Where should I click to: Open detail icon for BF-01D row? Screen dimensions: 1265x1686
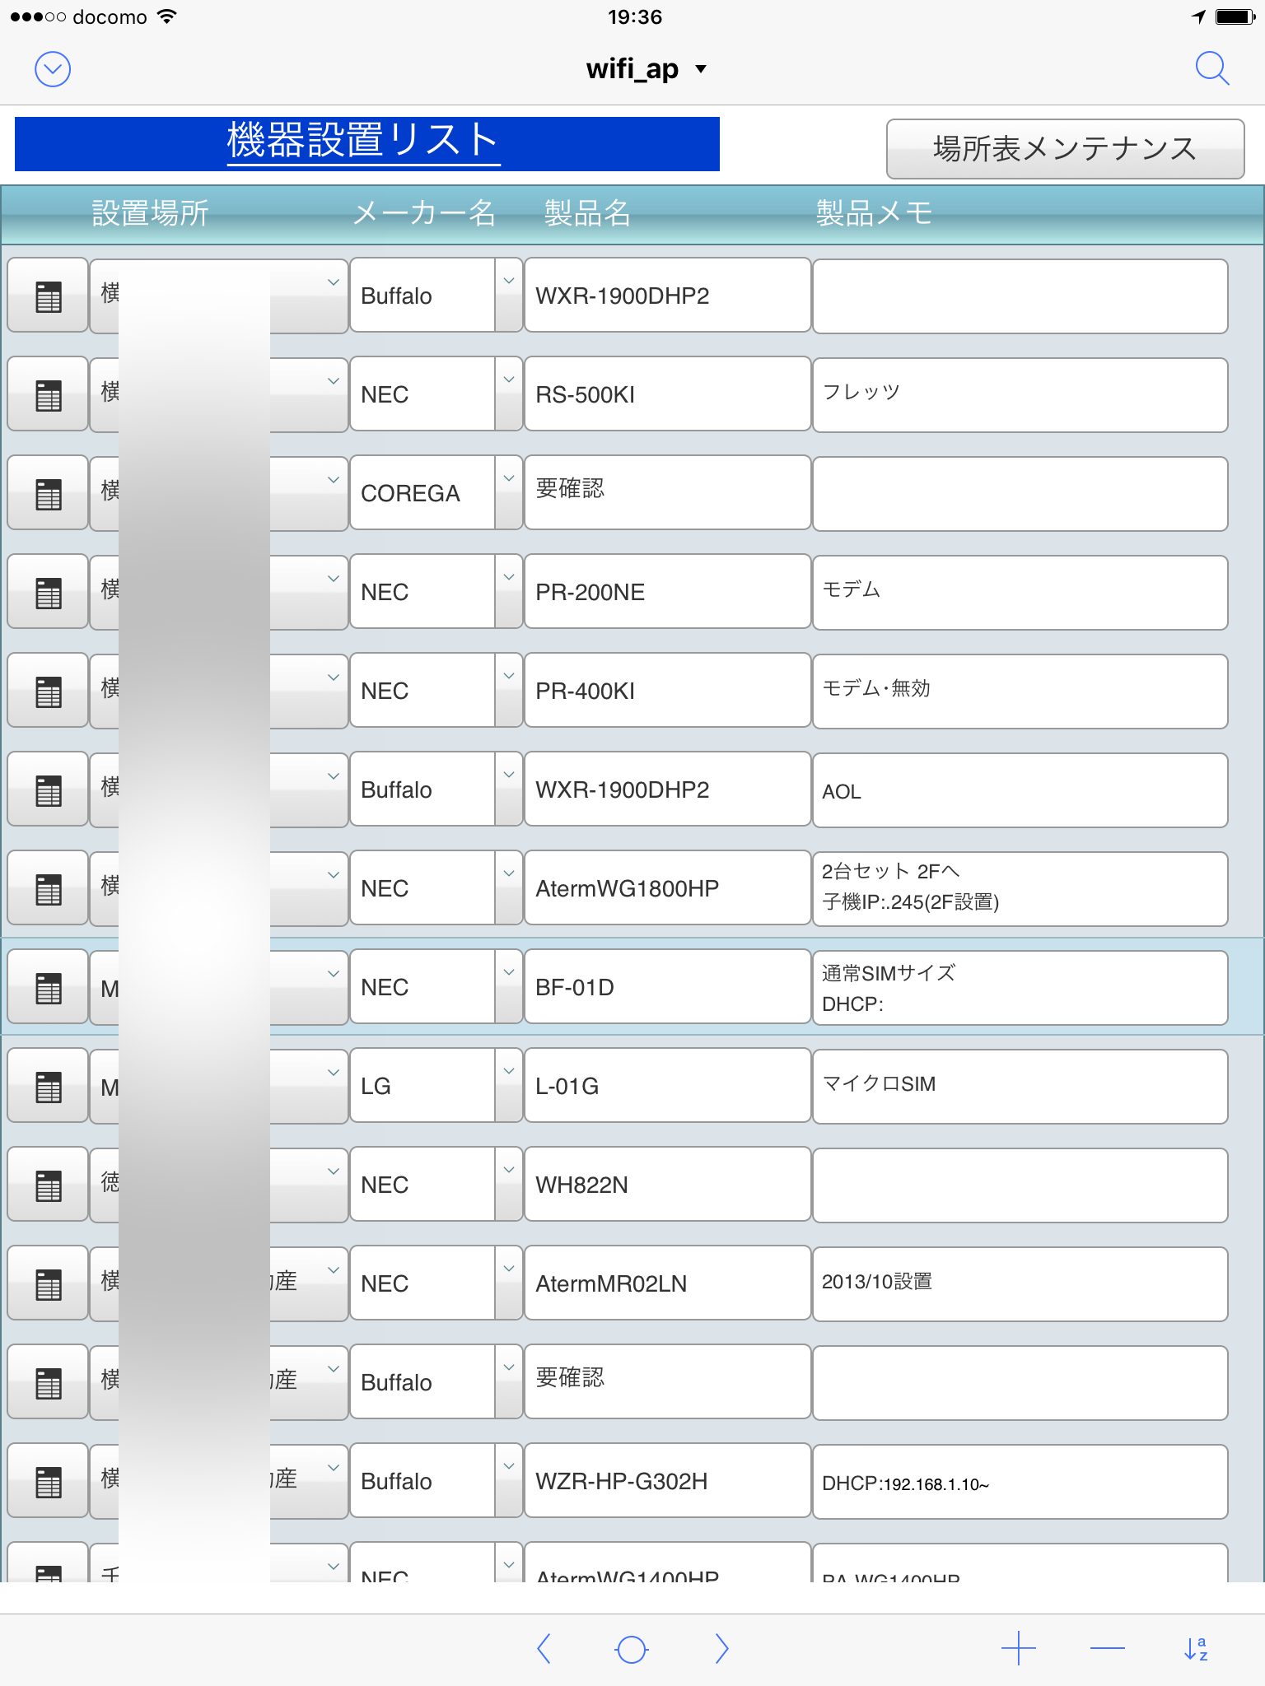(x=49, y=987)
